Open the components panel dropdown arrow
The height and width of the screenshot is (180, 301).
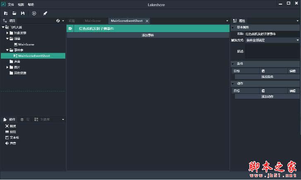[x=63, y=119]
